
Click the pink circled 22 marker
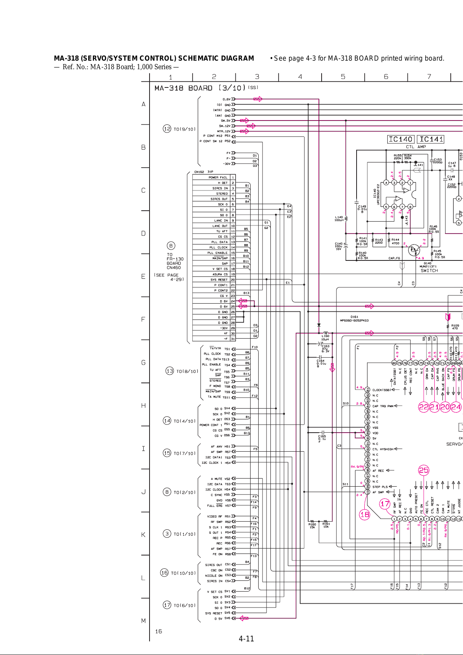[423, 407]
